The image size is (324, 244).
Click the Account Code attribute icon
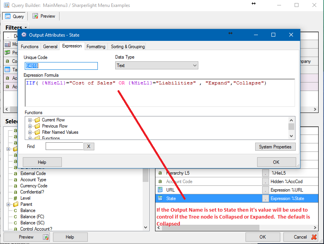click(x=160, y=181)
